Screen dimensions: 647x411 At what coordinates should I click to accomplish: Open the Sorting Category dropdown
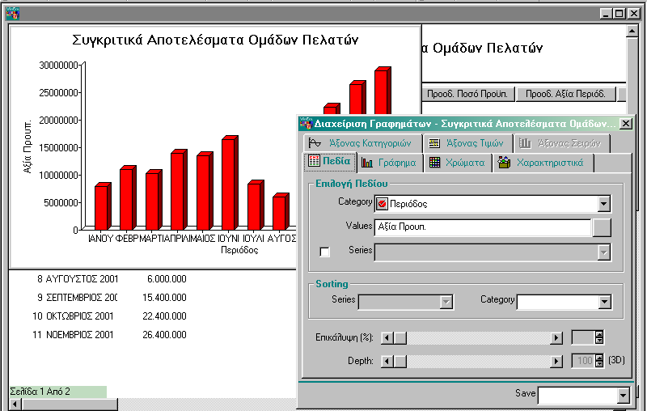[x=604, y=302]
